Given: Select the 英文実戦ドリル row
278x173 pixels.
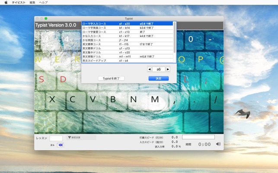Looking at the screenshot, I should (128, 56).
